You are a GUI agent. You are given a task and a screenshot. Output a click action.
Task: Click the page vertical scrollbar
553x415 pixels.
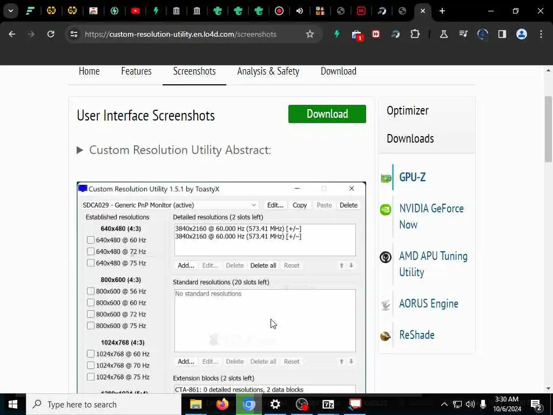[548, 129]
